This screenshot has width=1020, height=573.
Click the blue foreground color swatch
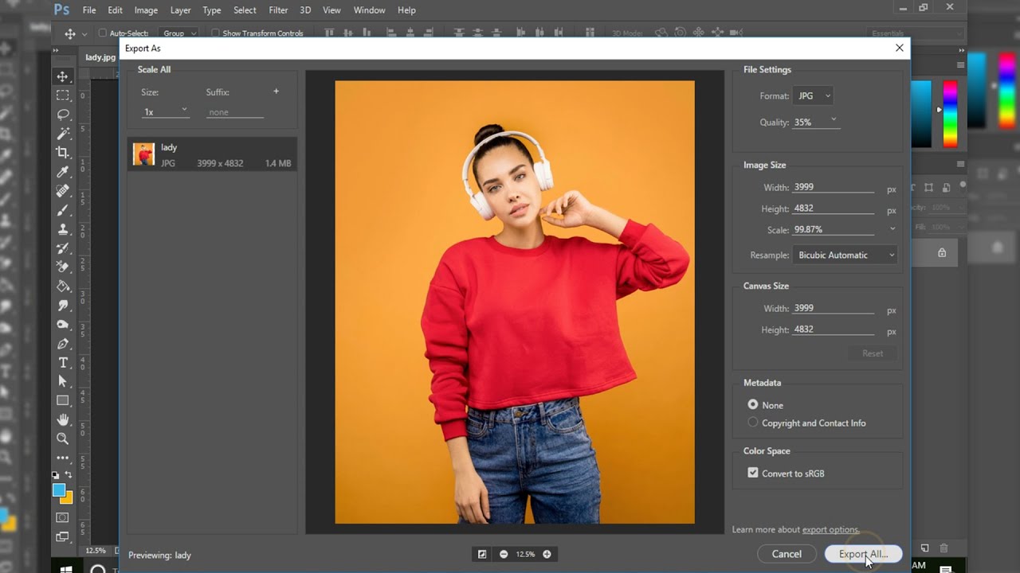[x=59, y=490]
